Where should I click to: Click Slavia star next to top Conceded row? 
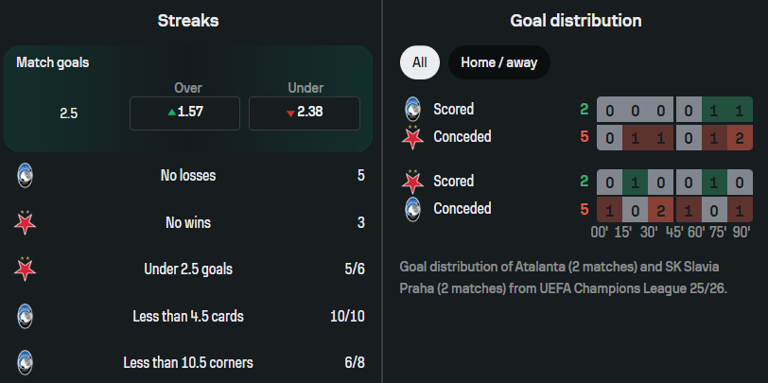pos(411,136)
